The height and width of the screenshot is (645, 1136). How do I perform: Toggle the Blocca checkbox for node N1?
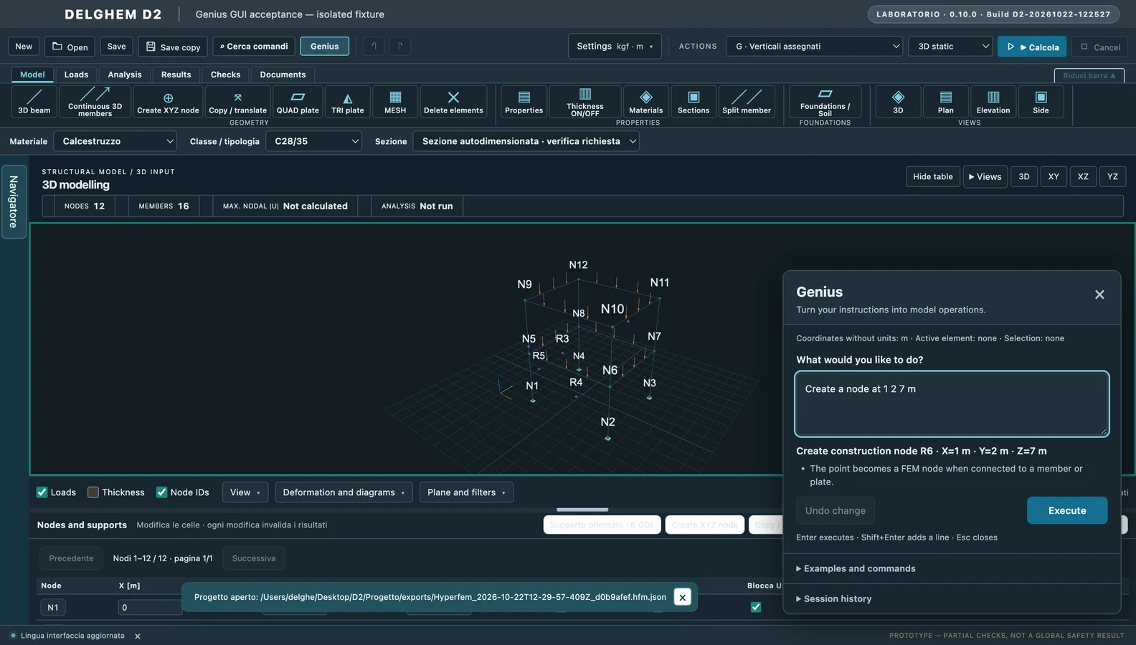click(x=756, y=607)
